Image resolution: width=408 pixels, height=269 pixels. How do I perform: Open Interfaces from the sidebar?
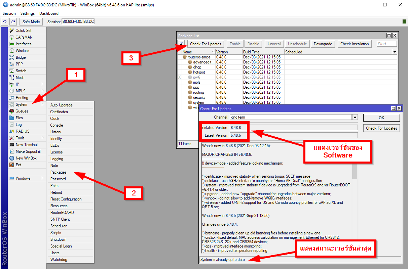tap(27, 44)
